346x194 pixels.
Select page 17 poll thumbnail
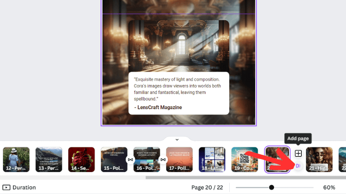click(x=179, y=160)
